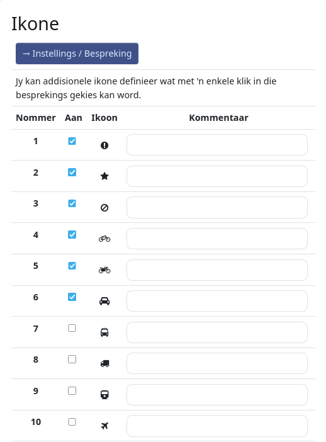
Task: Select the airplane icon in row 10
Action: coord(104,426)
